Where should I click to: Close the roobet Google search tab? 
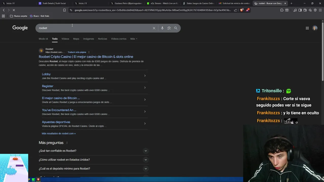click(x=285, y=3)
